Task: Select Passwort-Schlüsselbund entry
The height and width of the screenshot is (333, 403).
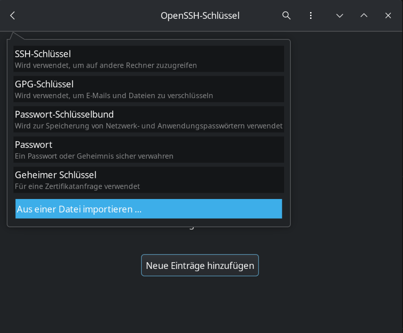Action: pos(149,119)
